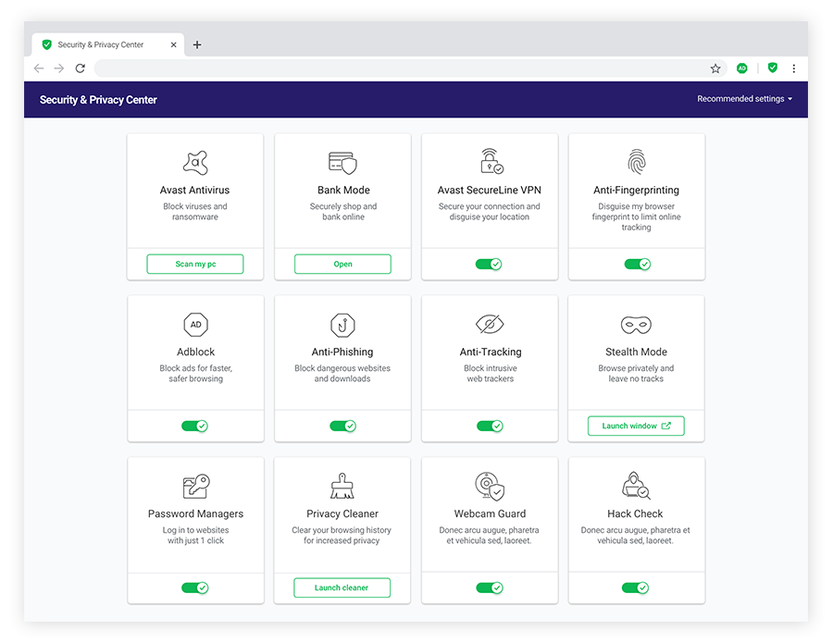Viewport: 833px width, 643px height.
Task: Toggle the Anti-Tracking switch
Action: 490,426
